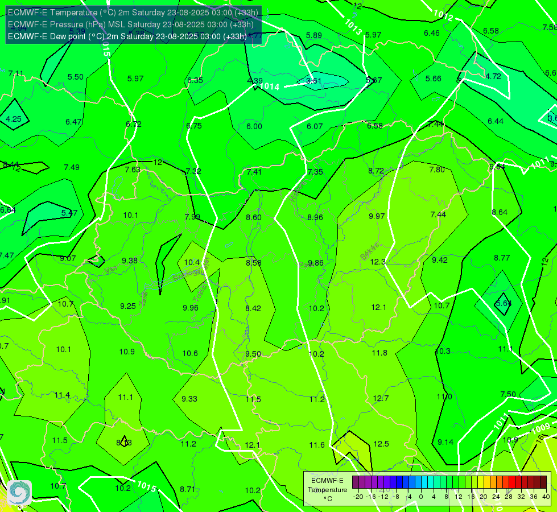Click the purple swatch above legend value -20
The width and height of the screenshot is (557, 512).
coord(356,482)
